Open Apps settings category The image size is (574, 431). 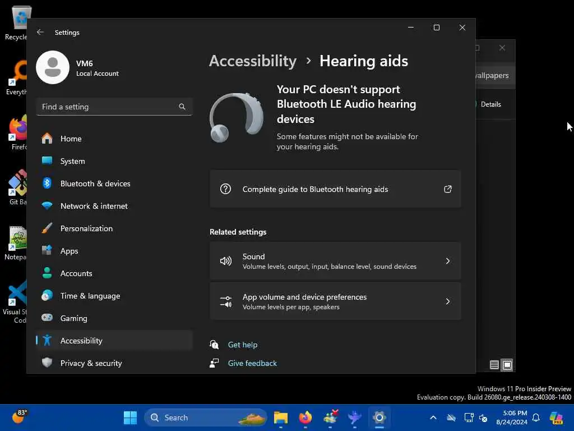pos(114,251)
